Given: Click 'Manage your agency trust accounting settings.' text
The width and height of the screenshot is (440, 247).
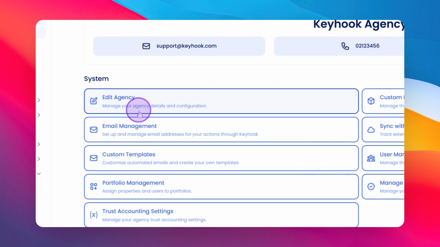Looking at the screenshot, I should tap(154, 220).
